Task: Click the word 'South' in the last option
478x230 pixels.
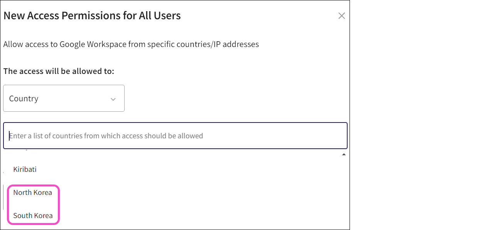Action: tap(22, 215)
